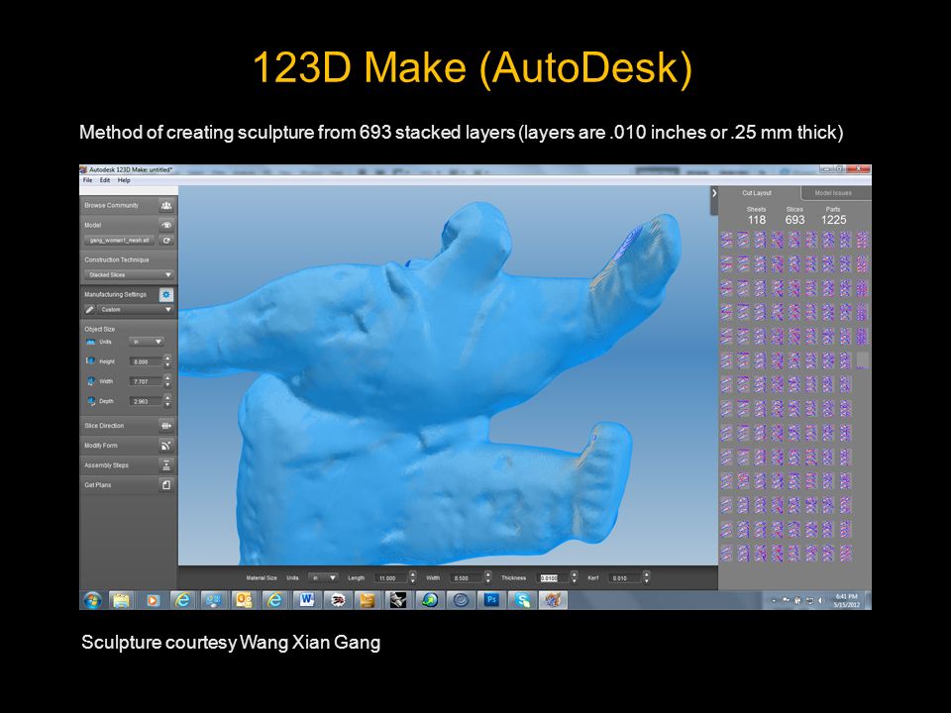Click the Height value field 8.000
The width and height of the screenshot is (951, 713).
coord(146,362)
